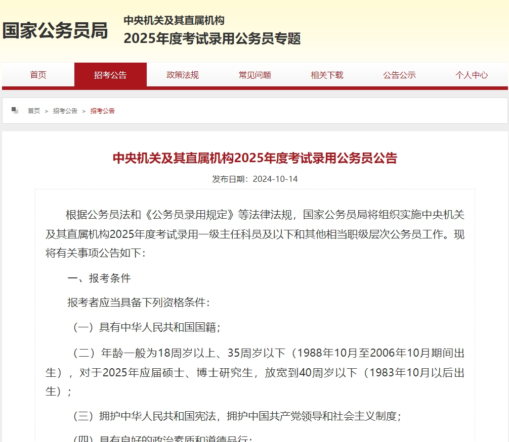Image resolution: width=509 pixels, height=442 pixels.
Task: Open the announcement titled 中央机关及其直属机构2025年度考试录用公务员公告
Action: (x=254, y=158)
